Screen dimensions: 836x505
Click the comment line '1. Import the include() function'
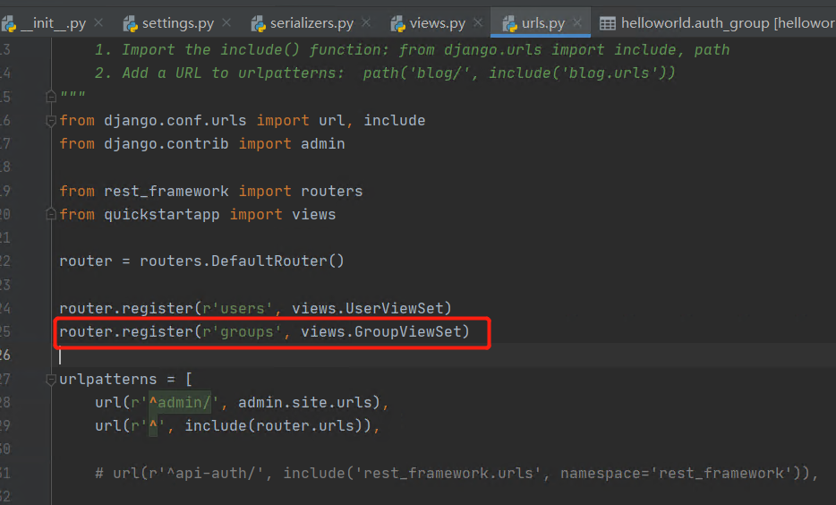(x=412, y=49)
